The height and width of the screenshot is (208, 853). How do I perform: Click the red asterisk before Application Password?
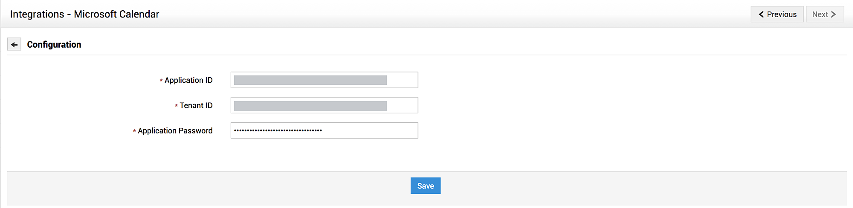pyautogui.click(x=134, y=131)
